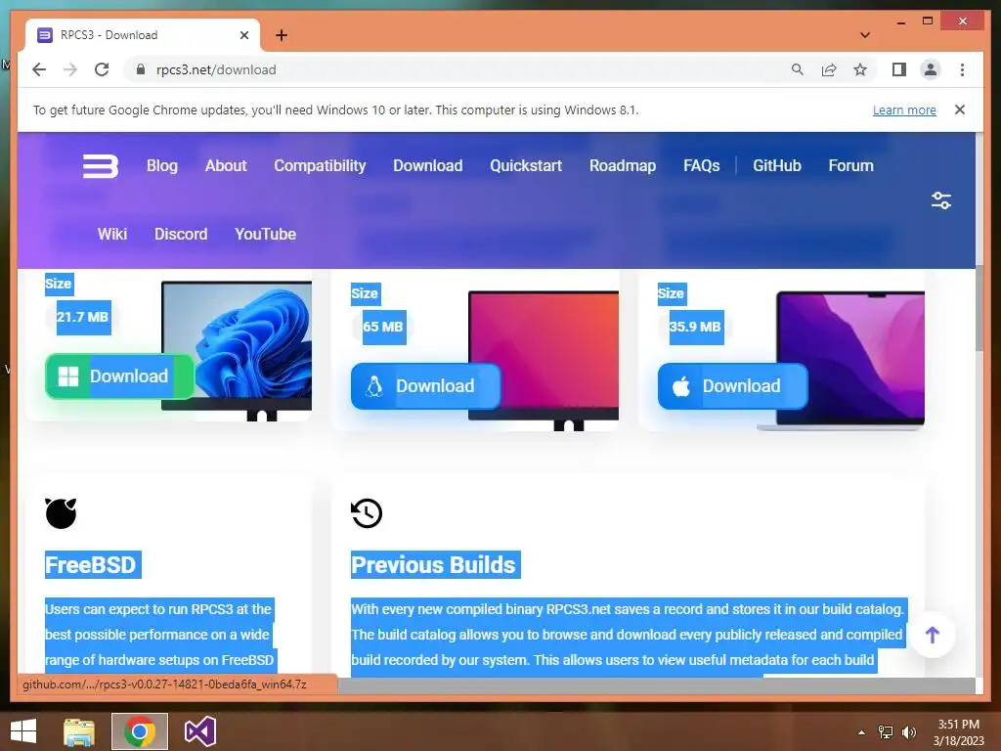Launch Visual Studio from the taskbar
Screen dimensions: 1001x751
(x=199, y=731)
